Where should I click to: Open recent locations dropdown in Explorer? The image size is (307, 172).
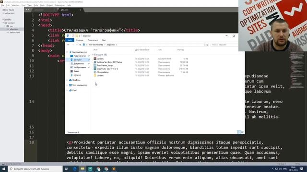click(77, 44)
